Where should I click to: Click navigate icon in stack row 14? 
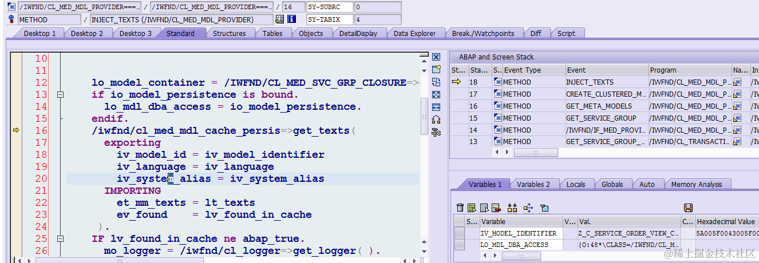coord(737,130)
